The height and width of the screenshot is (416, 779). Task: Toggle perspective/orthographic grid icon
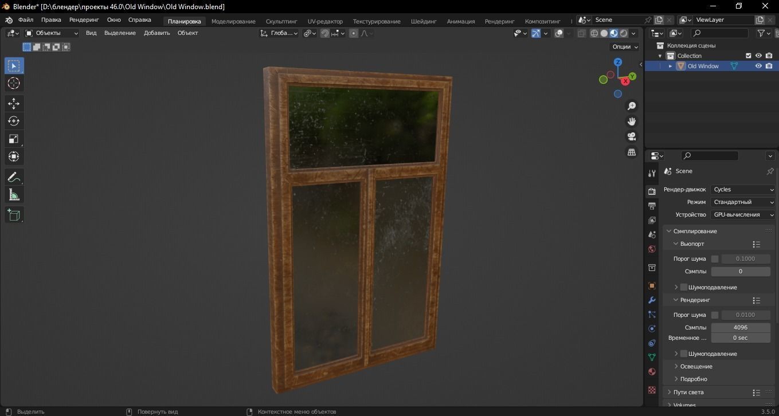(632, 152)
